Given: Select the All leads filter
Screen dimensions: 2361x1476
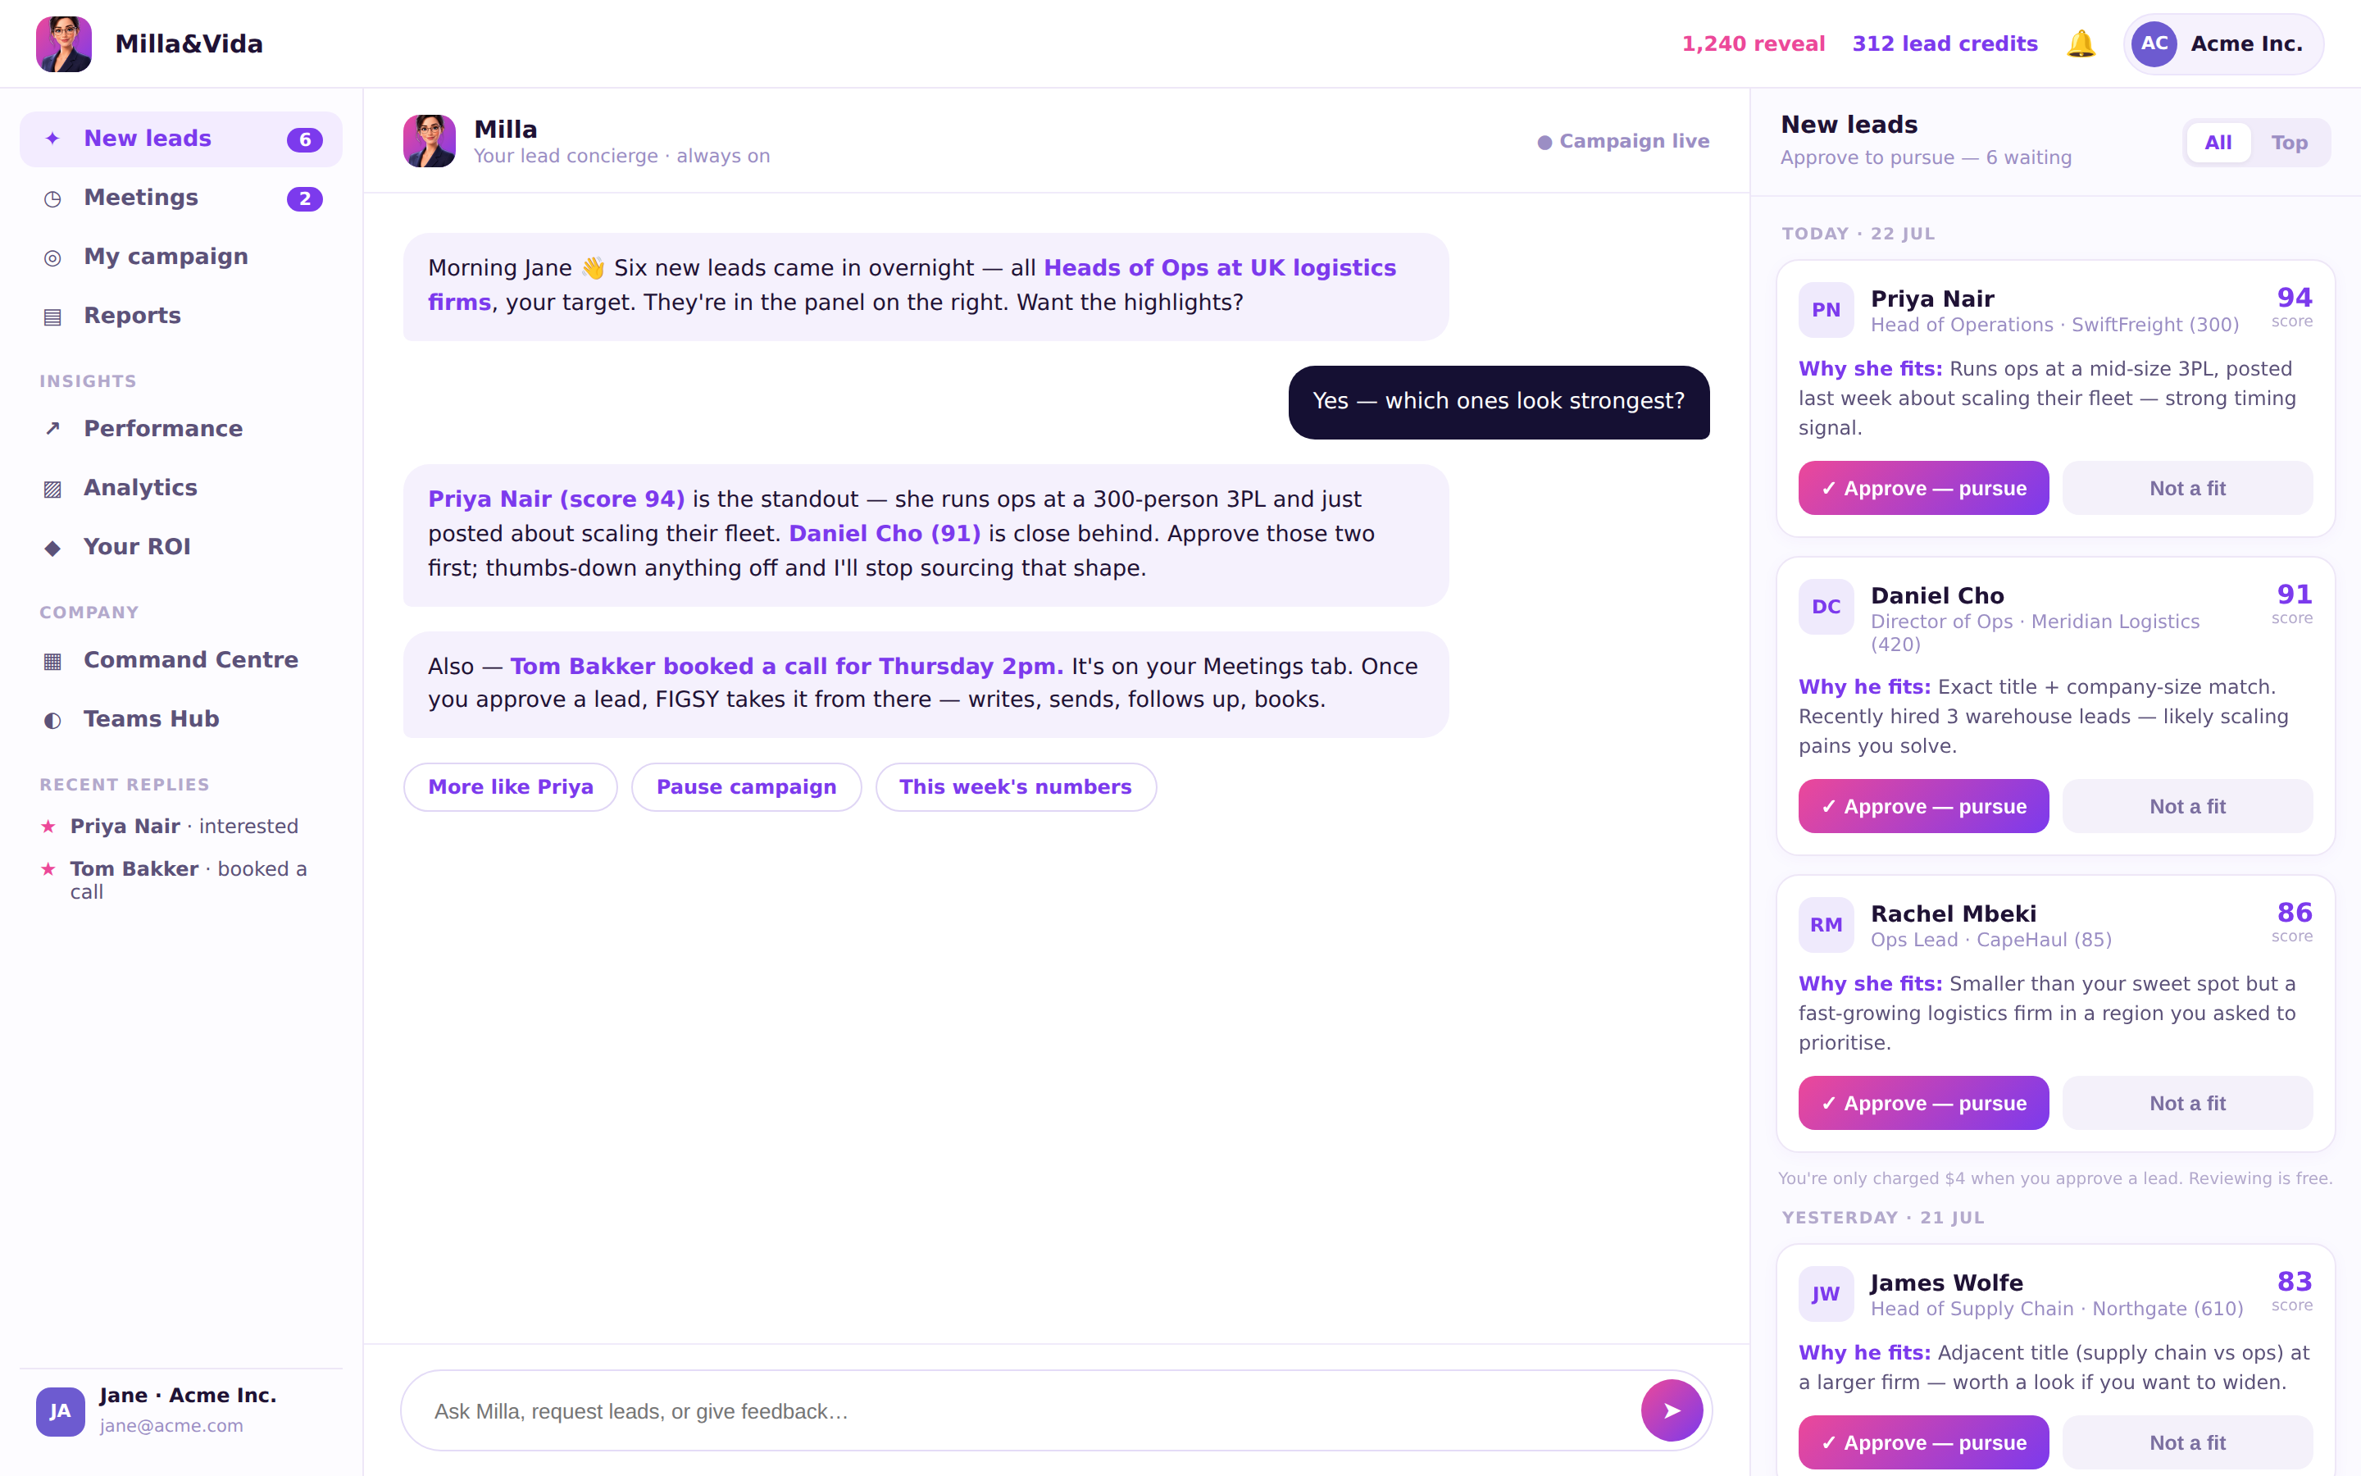Looking at the screenshot, I should pos(2218,143).
